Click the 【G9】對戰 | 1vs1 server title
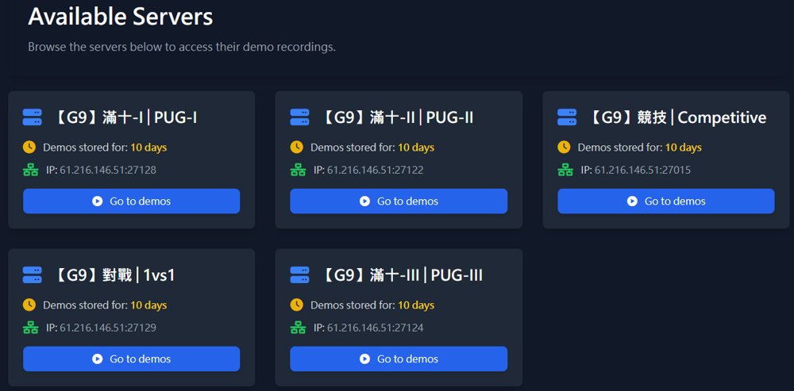This screenshot has height=391, width=794. point(114,275)
